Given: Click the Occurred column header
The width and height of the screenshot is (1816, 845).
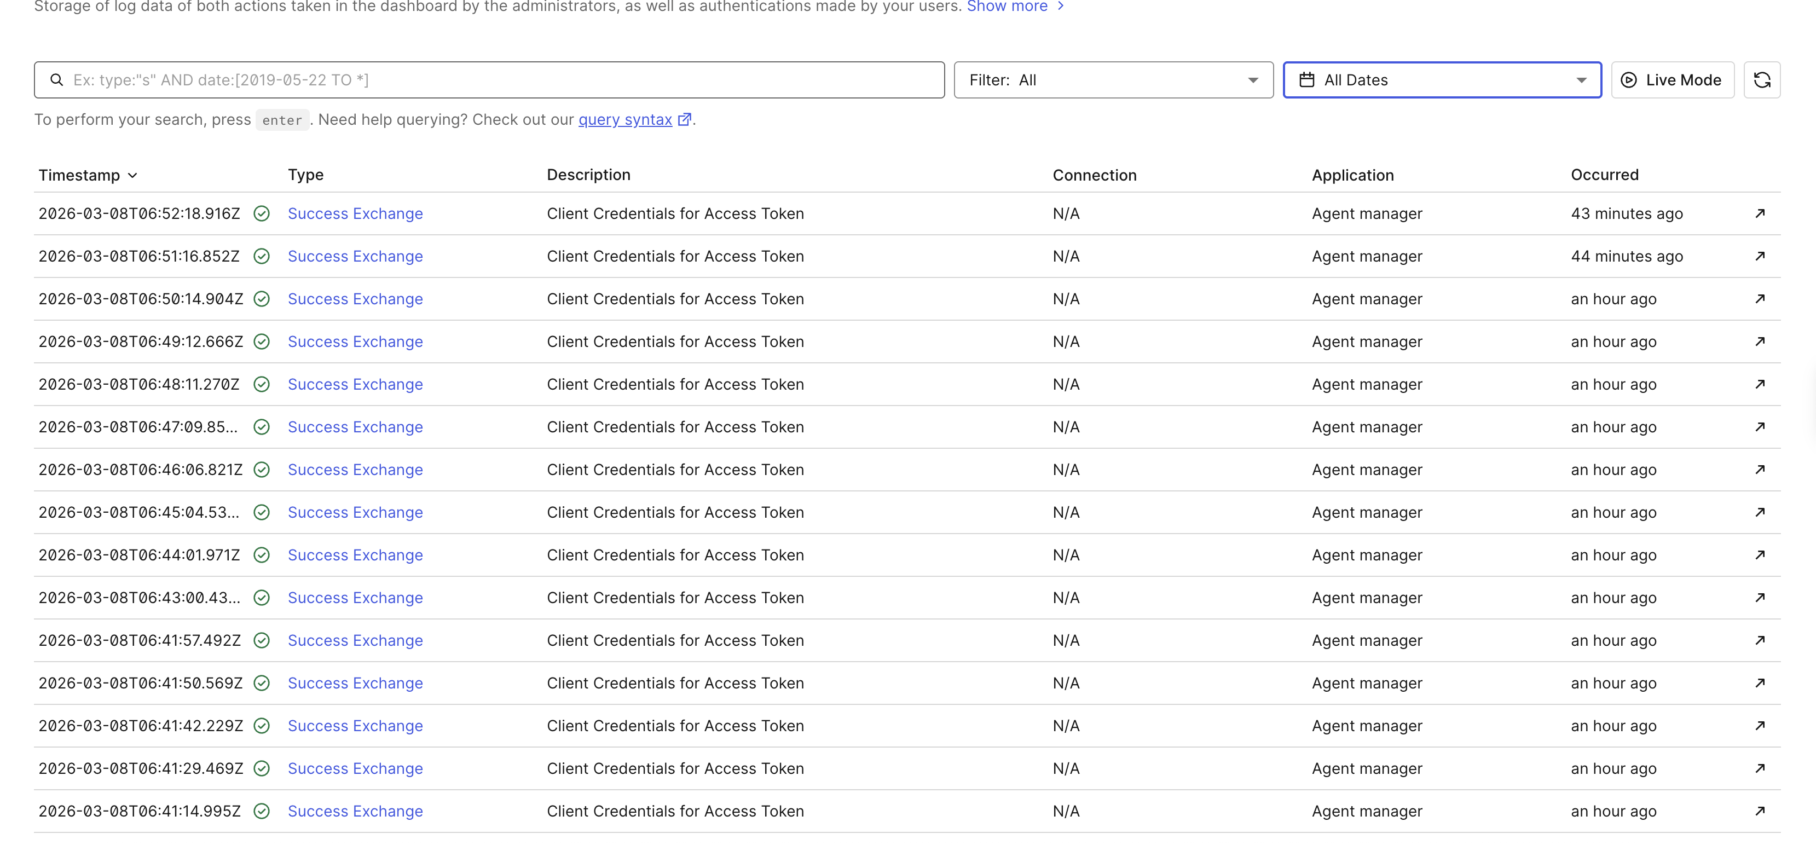Looking at the screenshot, I should [1604, 175].
